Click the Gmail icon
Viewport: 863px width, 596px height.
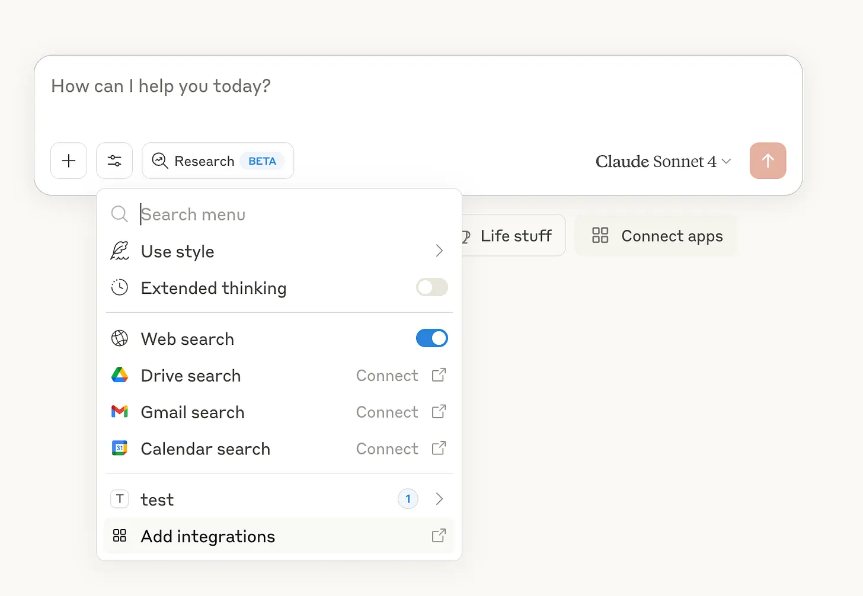tap(120, 411)
